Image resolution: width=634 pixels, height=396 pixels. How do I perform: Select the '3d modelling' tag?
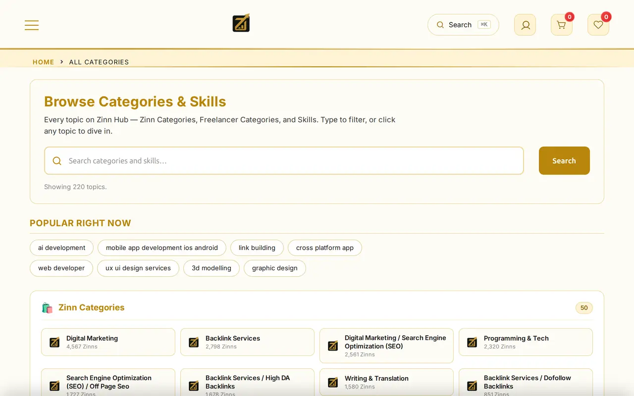(211, 268)
